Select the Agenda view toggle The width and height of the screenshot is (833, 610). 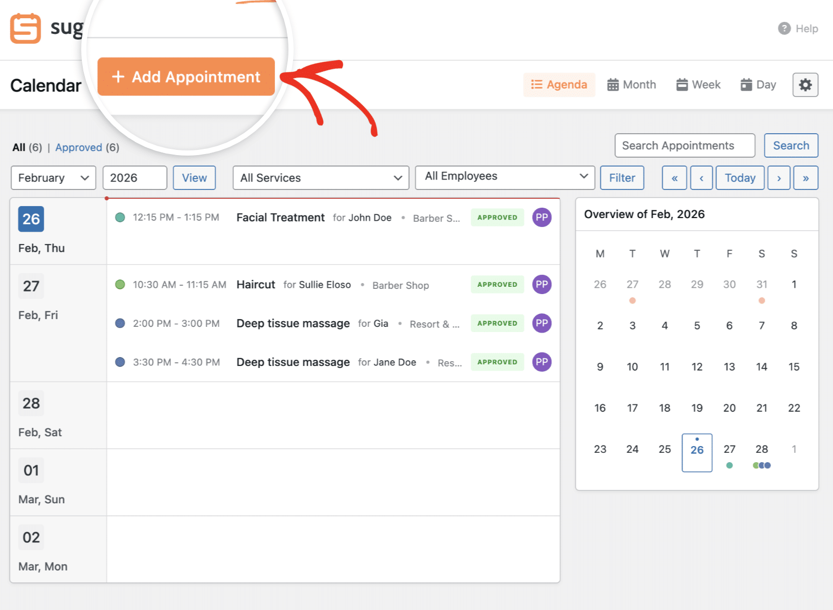[559, 84]
